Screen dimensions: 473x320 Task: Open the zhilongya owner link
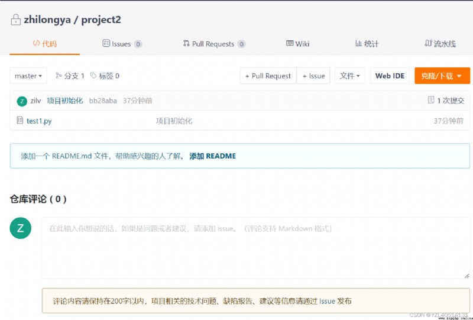pos(47,20)
